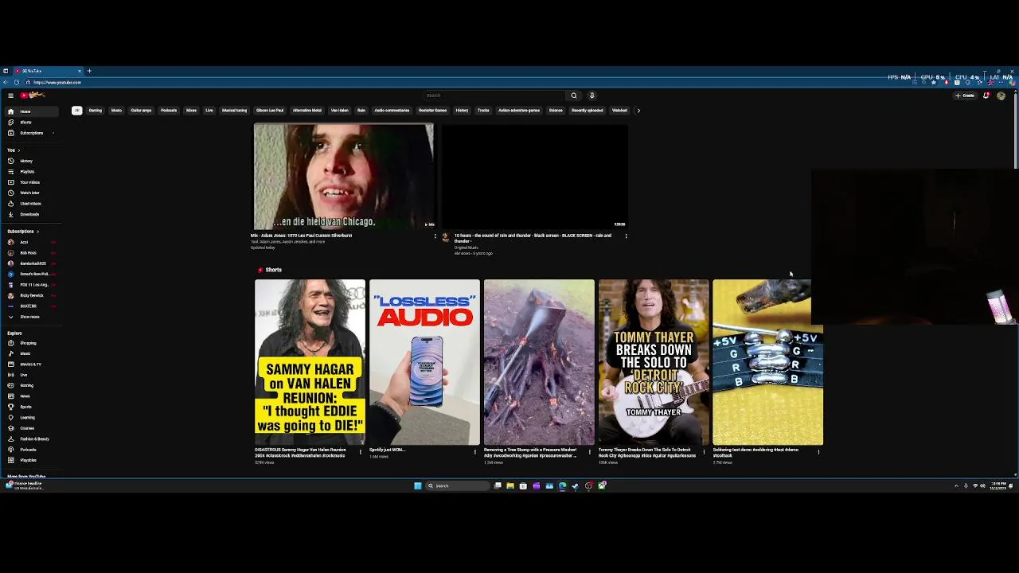Open the Bob Ross subscription channel
The height and width of the screenshot is (573, 1019).
coord(32,253)
